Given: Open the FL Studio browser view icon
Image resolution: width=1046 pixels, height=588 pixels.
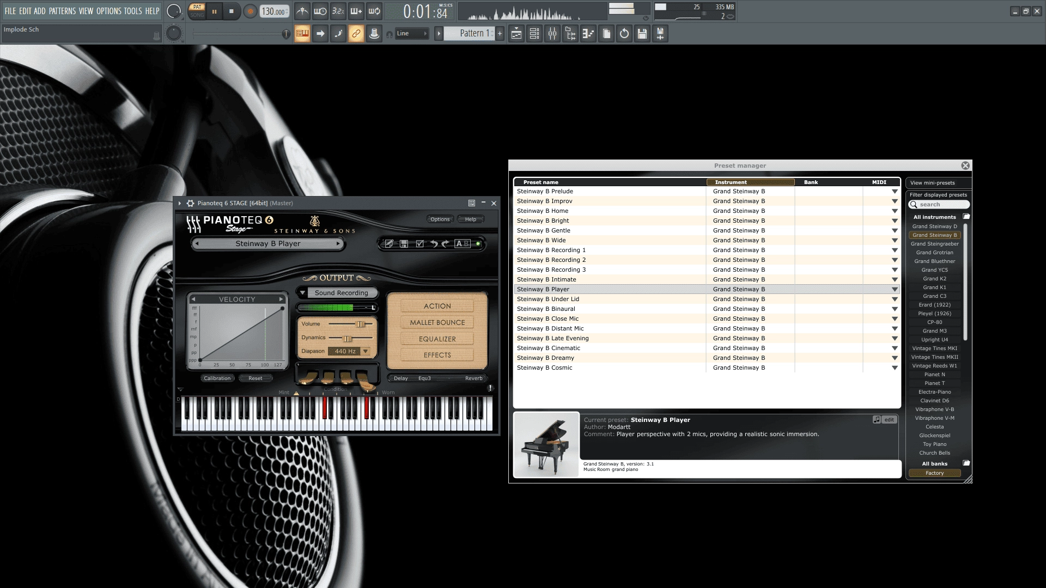Looking at the screenshot, I should [570, 34].
